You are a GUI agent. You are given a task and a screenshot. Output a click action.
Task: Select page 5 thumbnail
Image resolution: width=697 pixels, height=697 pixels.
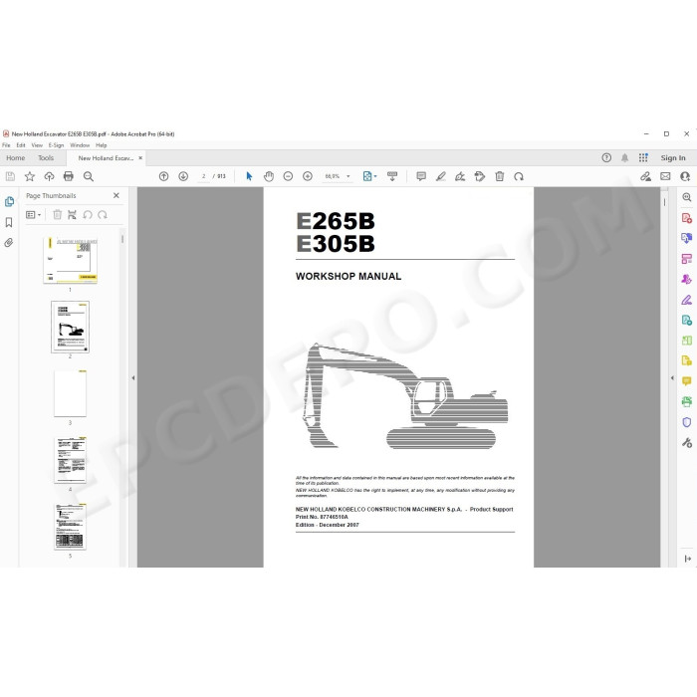click(x=71, y=527)
